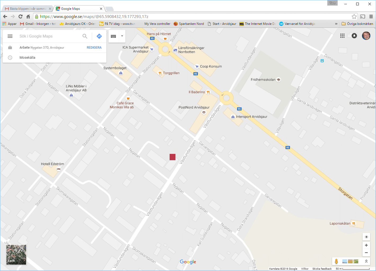The image size is (376, 271).
Task: Click the PostNord Arvidsjaur mail marker
Action: [204, 112]
